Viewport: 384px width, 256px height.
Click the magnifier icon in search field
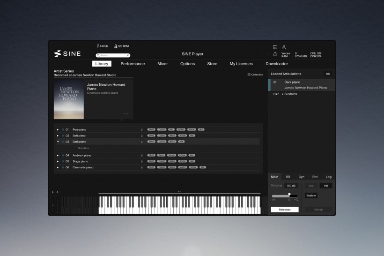[x=98, y=55]
